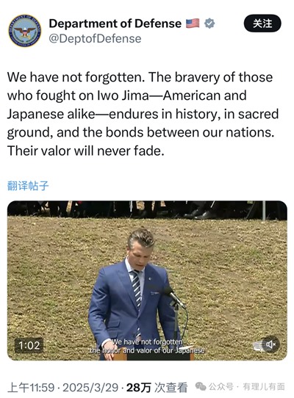Open the 28万 次查看 view count

(x=157, y=387)
